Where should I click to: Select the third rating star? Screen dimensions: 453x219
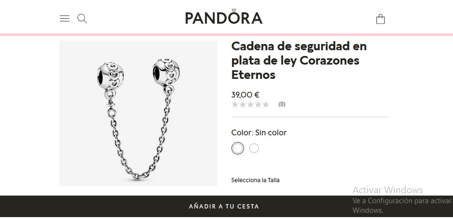coord(250,105)
